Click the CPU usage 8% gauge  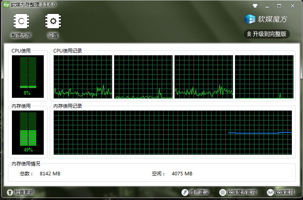coord(28,76)
